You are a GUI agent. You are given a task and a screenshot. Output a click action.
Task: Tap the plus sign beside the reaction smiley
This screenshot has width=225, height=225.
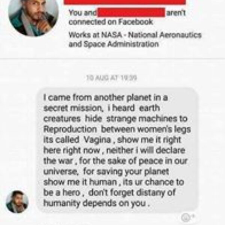pos(193,216)
